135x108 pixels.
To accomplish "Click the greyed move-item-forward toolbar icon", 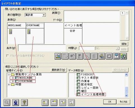I will click(x=73, y=56).
